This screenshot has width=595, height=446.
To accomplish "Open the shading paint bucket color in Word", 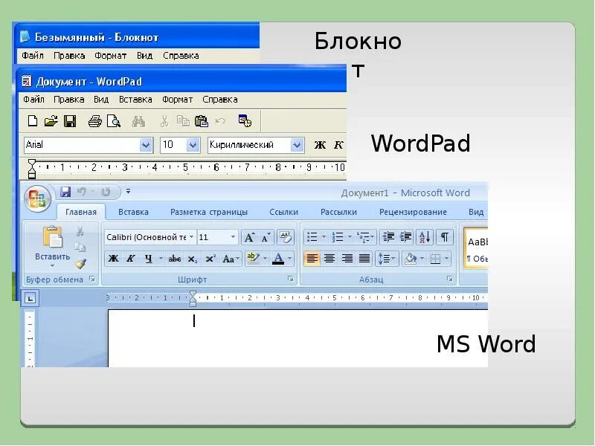I will pyautogui.click(x=414, y=259).
